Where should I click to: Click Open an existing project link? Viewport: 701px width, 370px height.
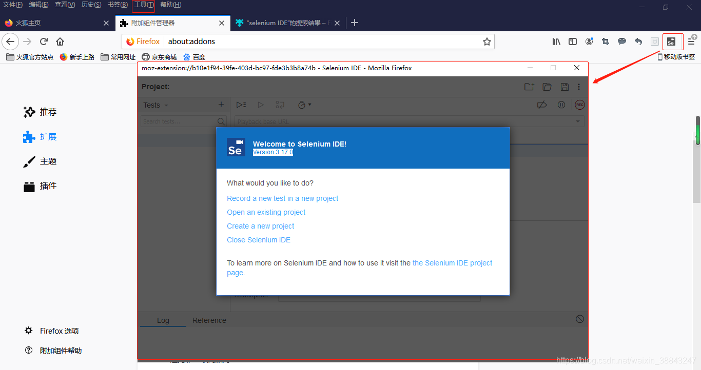[266, 212]
